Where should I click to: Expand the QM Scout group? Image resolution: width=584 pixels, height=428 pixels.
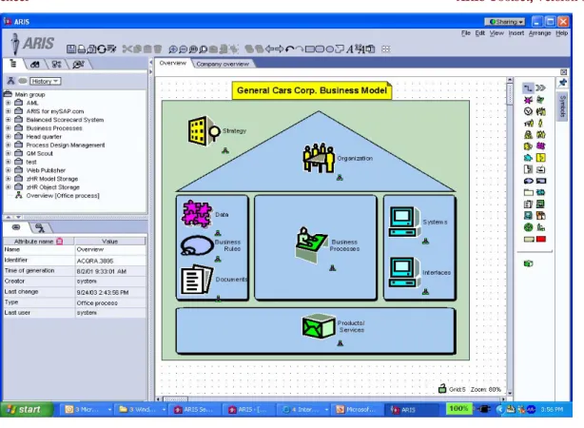9,153
